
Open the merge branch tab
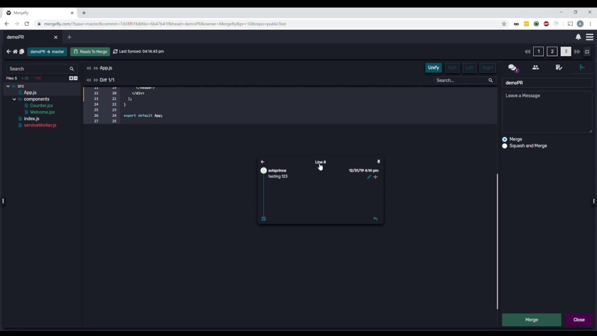[x=582, y=68]
